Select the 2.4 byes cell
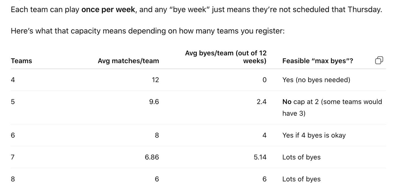Image resolution: width=408 pixels, height=191 pixels. pos(262,102)
